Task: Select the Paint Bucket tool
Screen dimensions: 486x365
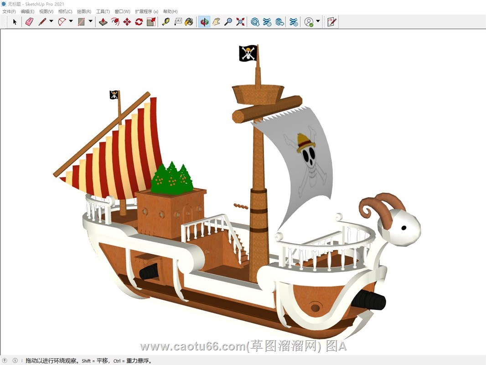Action: point(189,22)
